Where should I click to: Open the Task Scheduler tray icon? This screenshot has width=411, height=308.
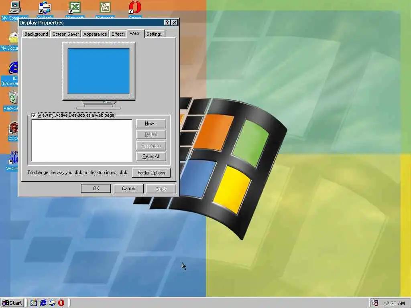click(375, 303)
